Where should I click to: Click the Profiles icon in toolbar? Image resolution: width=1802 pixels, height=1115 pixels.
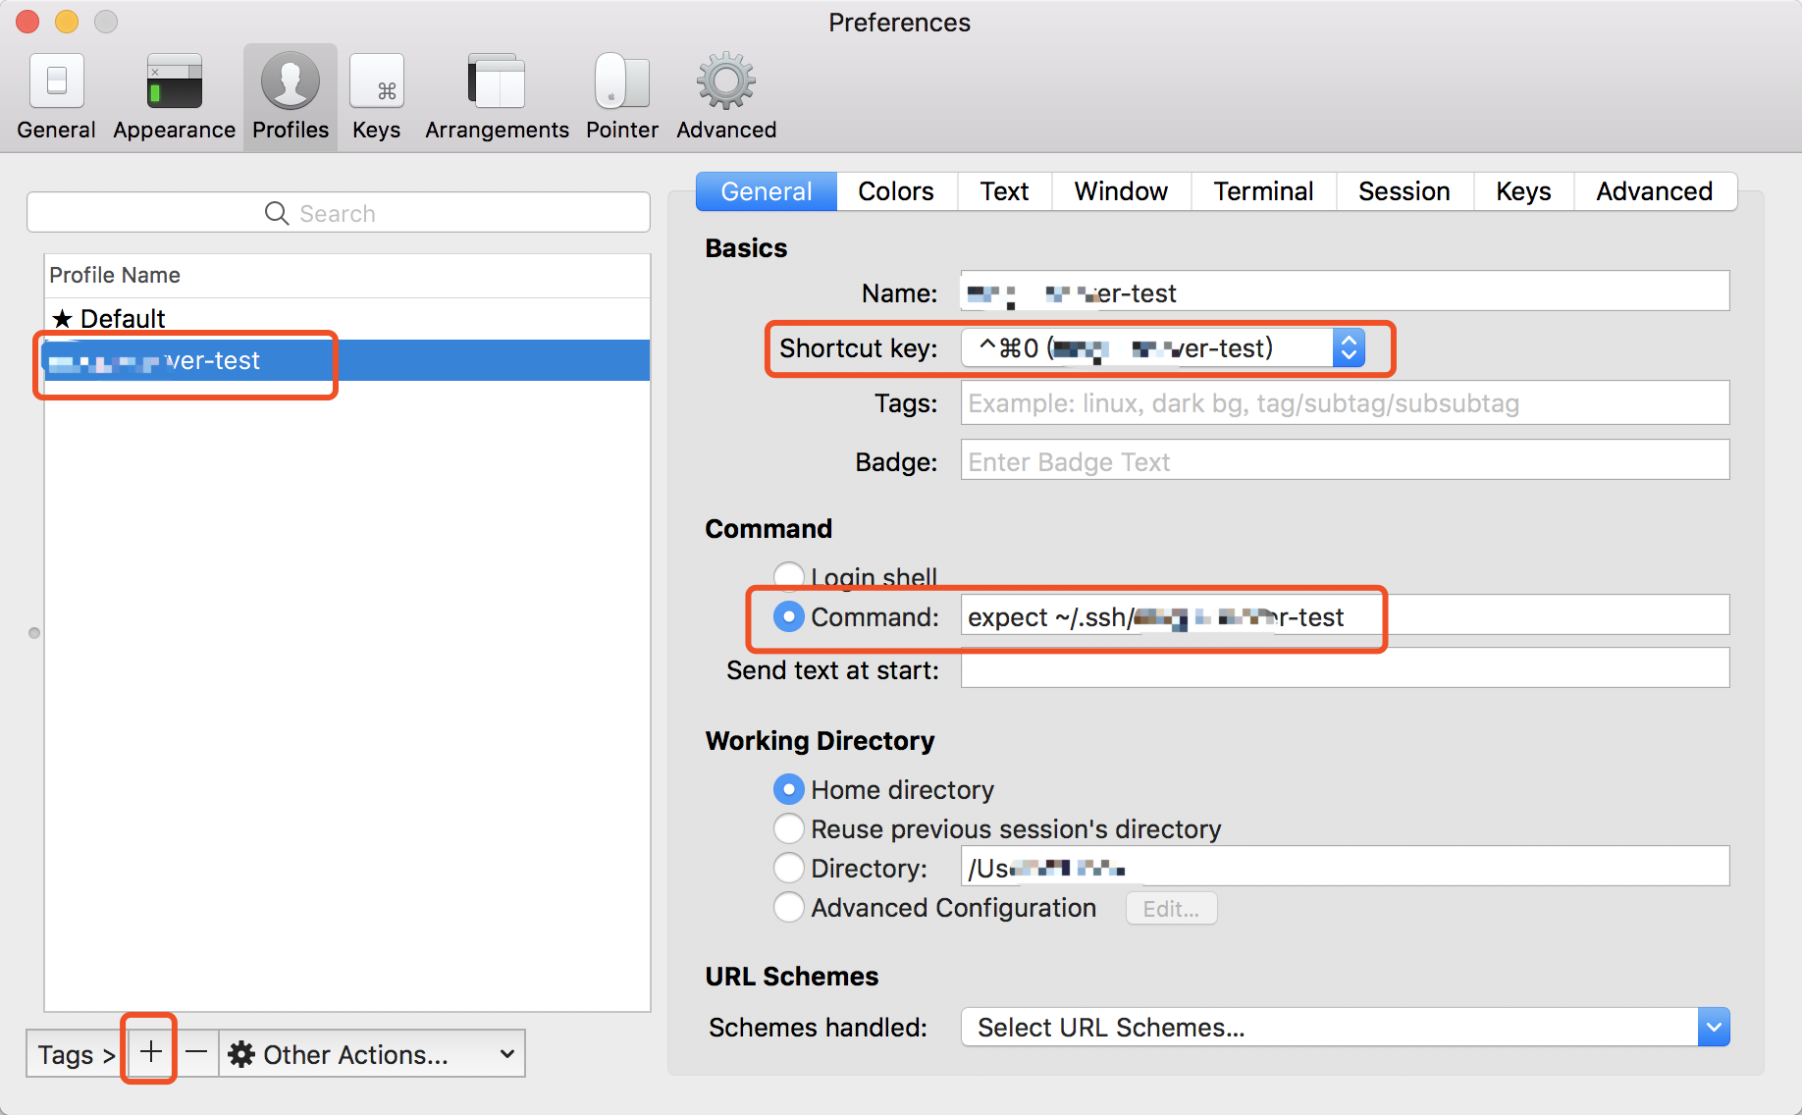290,93
